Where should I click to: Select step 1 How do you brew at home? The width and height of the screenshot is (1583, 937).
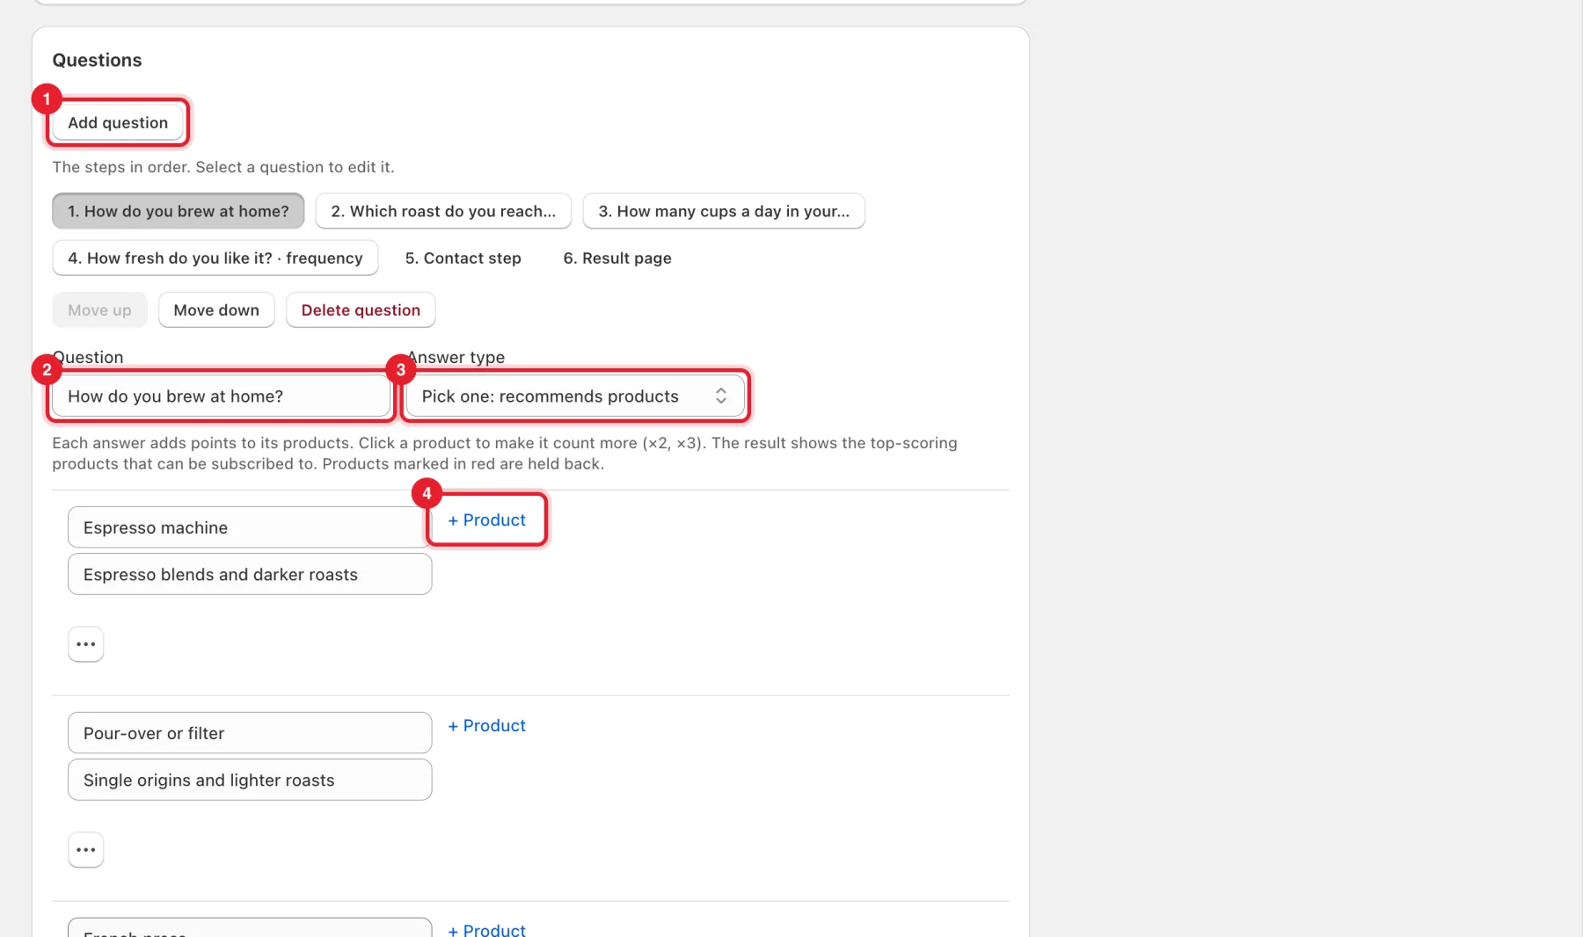178,211
